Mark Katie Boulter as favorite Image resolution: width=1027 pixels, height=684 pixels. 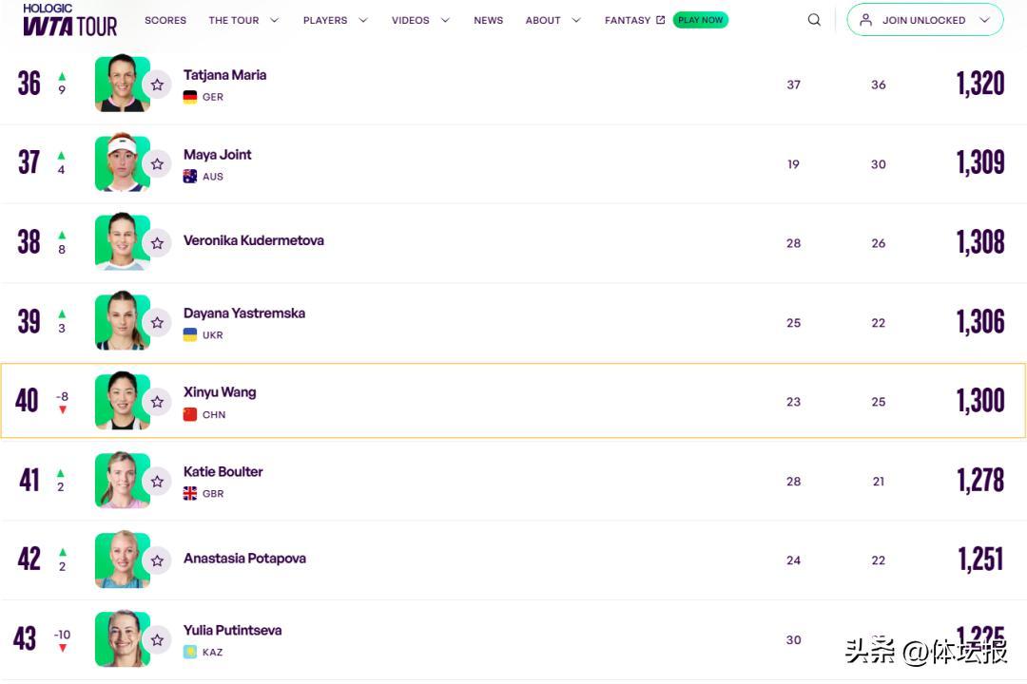157,482
